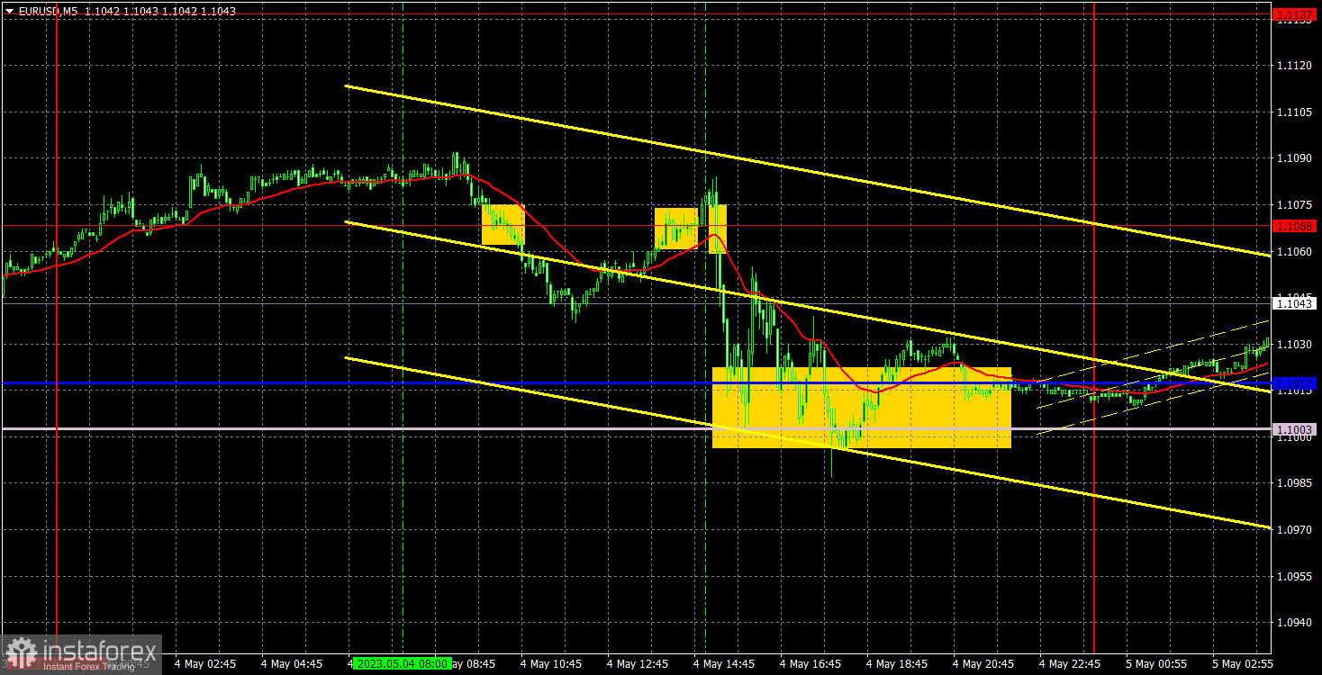Click the 1.1120 value on price axis
Screen dimensions: 1322x675
1293,65
